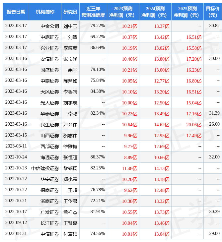The height and width of the screenshot is (242, 222).
Task: Click accuracy value 74.56%
Action: click(98, 233)
